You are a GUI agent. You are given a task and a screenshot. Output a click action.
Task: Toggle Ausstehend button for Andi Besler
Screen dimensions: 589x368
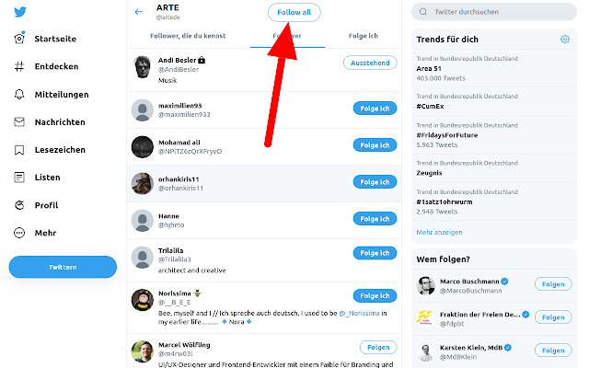(x=370, y=63)
